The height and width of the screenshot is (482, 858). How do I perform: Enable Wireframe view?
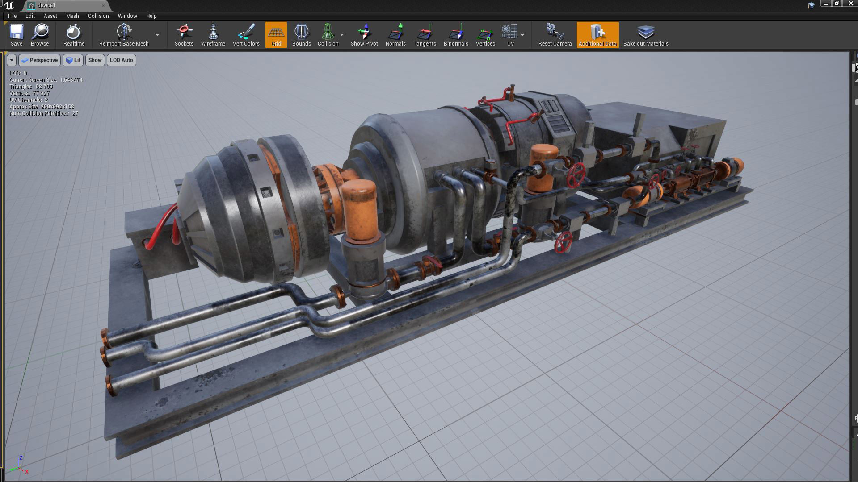pyautogui.click(x=213, y=35)
